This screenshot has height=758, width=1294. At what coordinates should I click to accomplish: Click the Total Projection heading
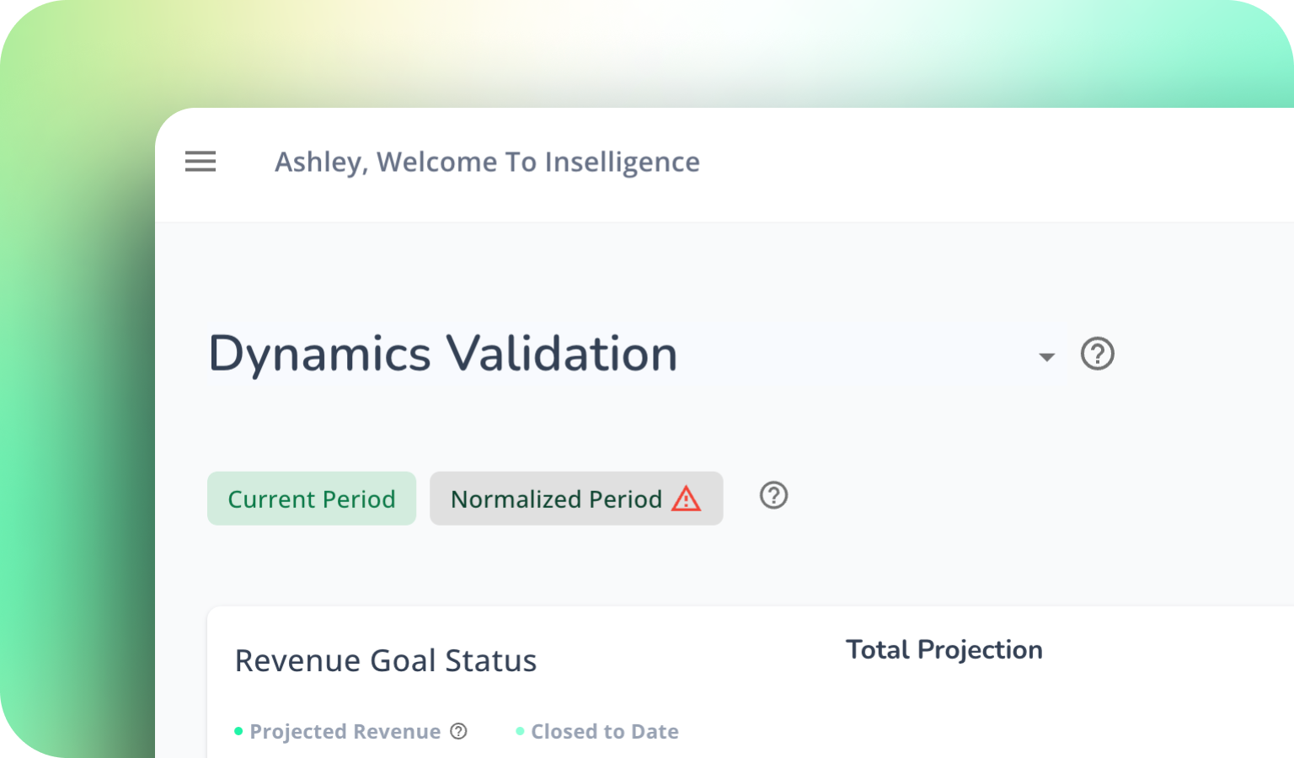coord(944,649)
